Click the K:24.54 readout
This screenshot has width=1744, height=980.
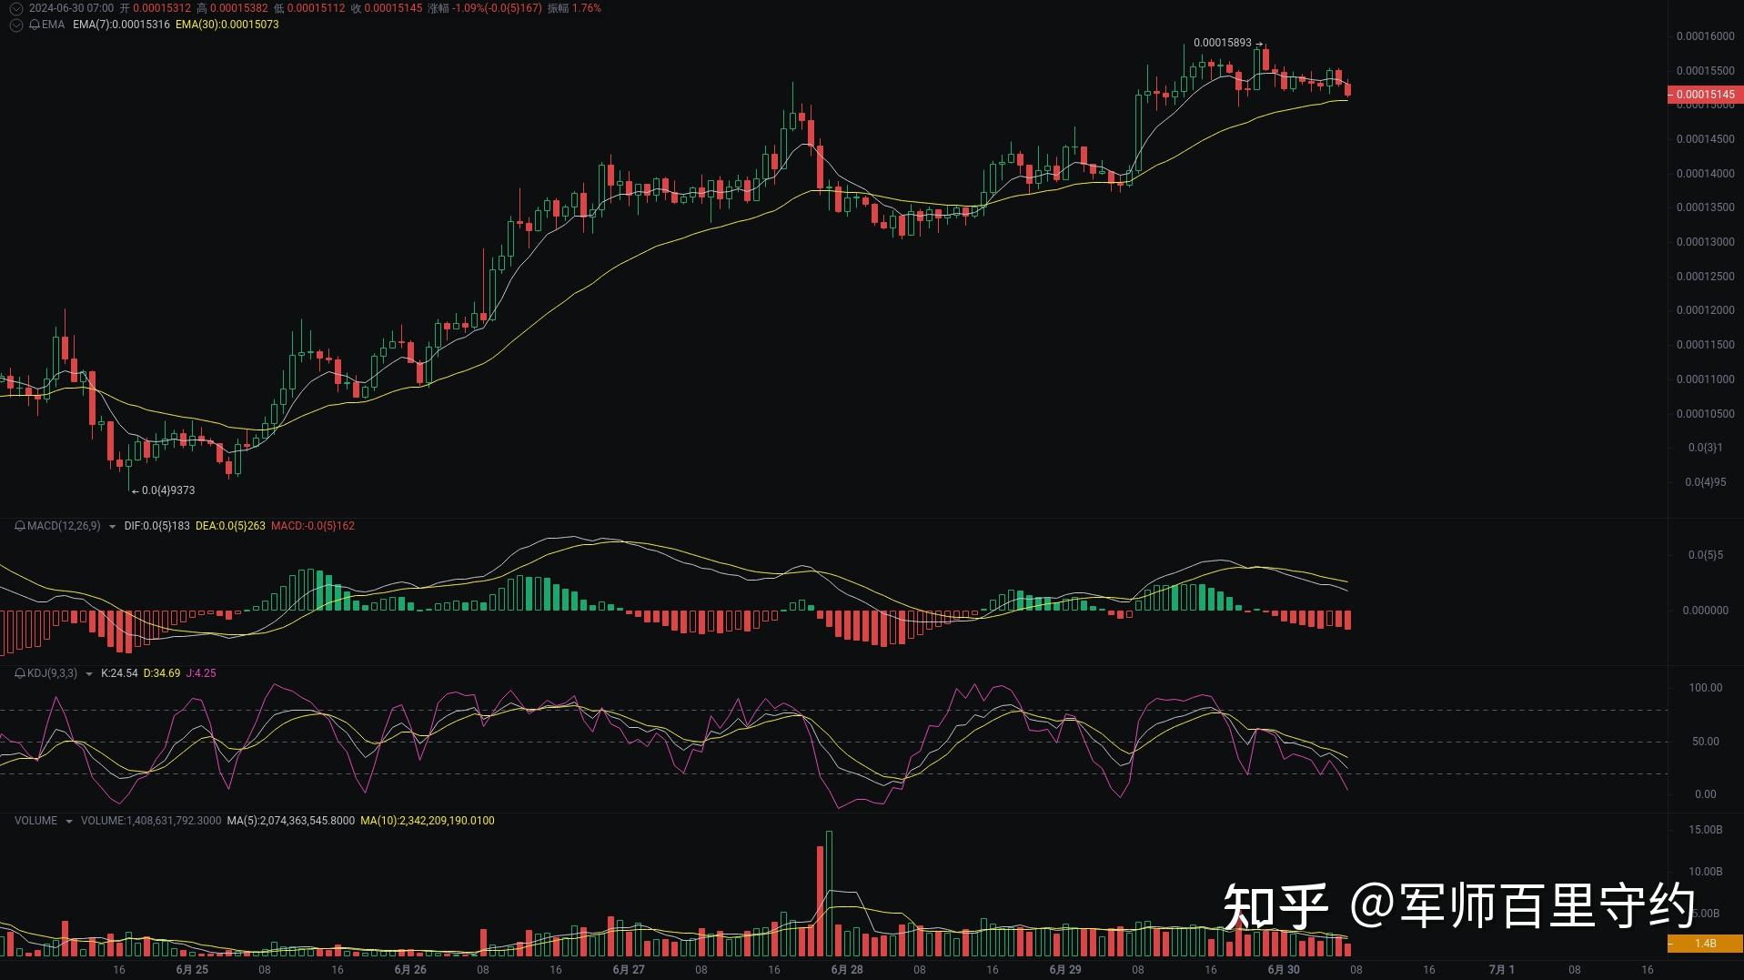(119, 673)
